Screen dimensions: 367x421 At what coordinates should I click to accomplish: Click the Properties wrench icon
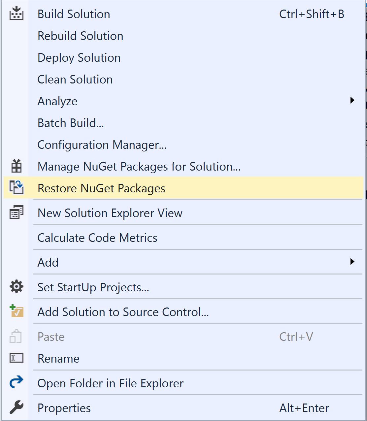(x=16, y=407)
